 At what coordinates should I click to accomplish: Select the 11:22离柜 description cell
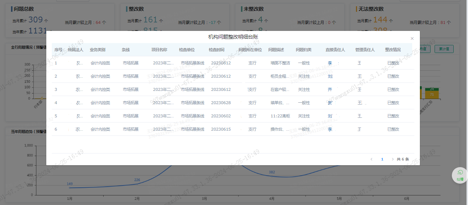[280, 116]
